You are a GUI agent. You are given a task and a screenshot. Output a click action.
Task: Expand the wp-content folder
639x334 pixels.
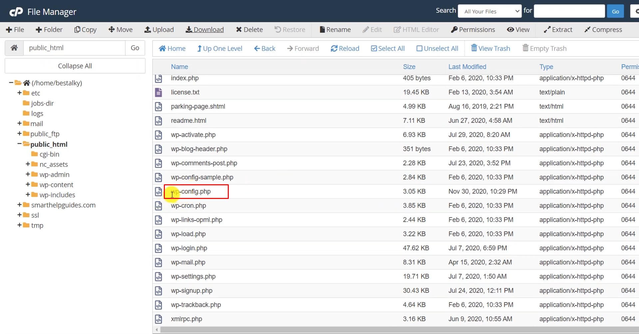tap(28, 185)
